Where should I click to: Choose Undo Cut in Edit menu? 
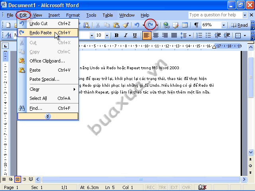point(48,23)
